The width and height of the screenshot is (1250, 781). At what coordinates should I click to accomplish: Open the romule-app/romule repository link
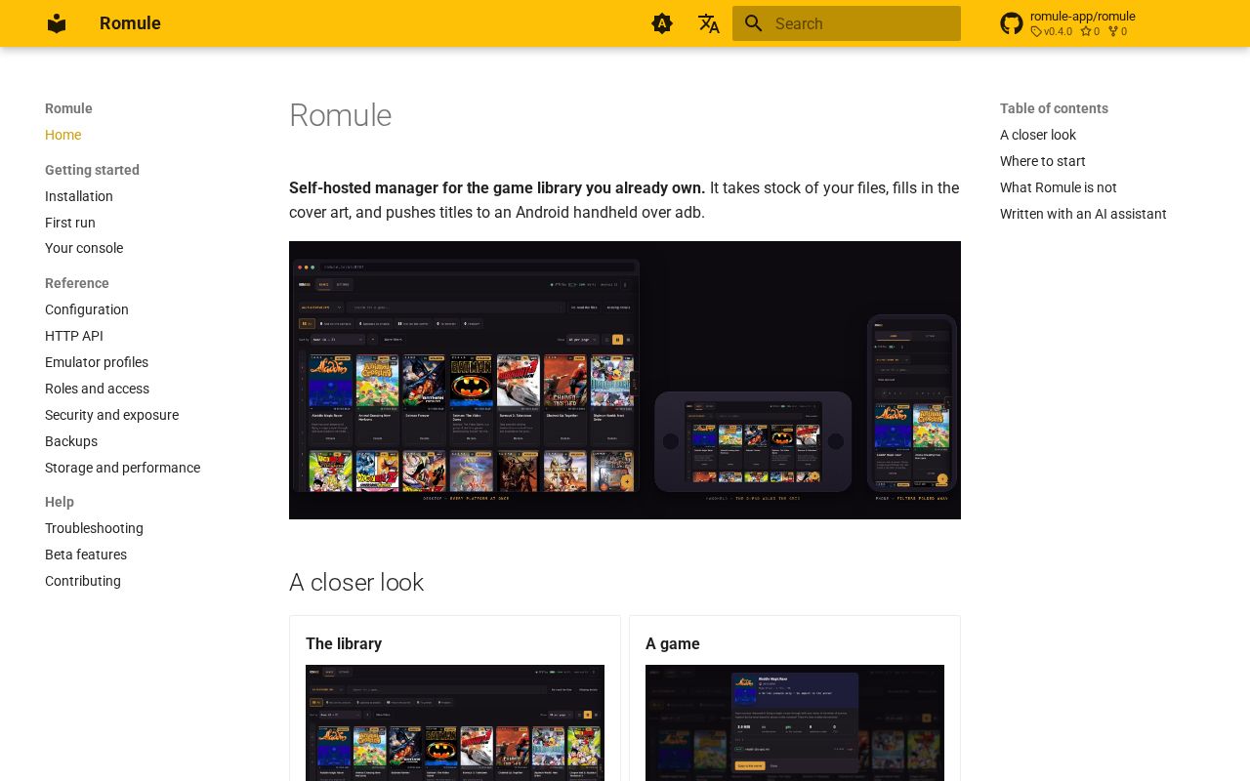tap(1082, 17)
